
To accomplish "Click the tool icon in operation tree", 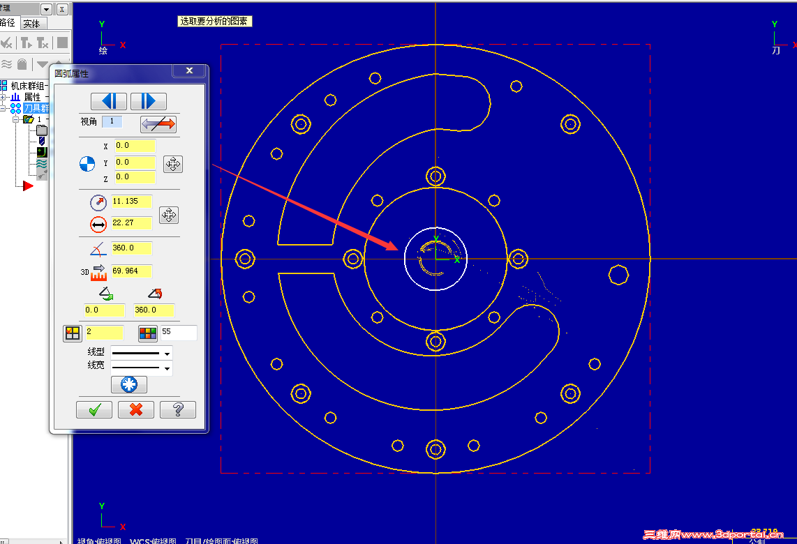I will click(x=42, y=141).
